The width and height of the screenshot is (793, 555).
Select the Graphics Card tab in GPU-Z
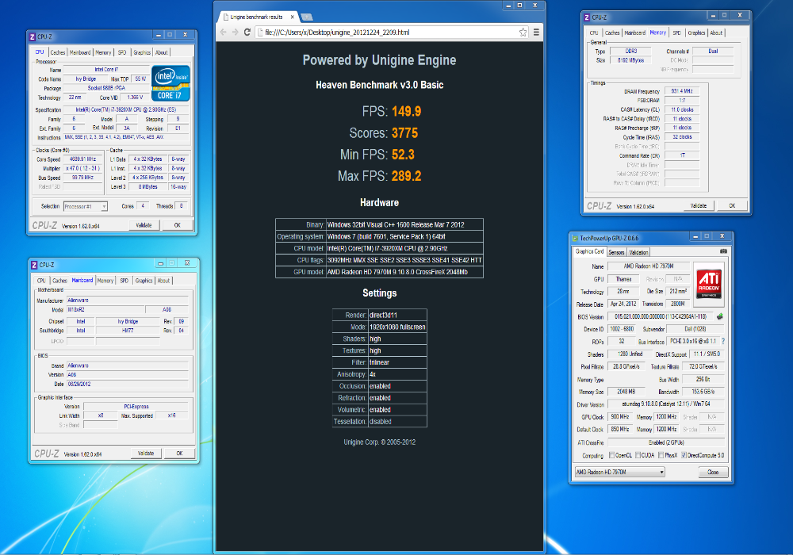(x=590, y=251)
